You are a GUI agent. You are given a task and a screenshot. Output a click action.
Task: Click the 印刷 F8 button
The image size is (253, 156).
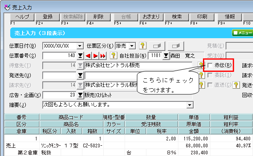coord(202,17)
